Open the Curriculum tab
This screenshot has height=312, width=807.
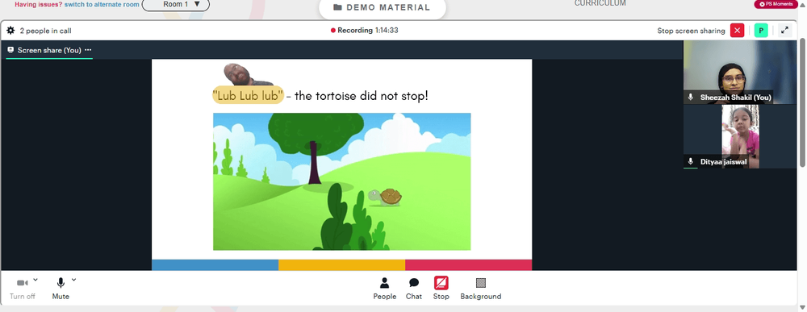(x=600, y=3)
